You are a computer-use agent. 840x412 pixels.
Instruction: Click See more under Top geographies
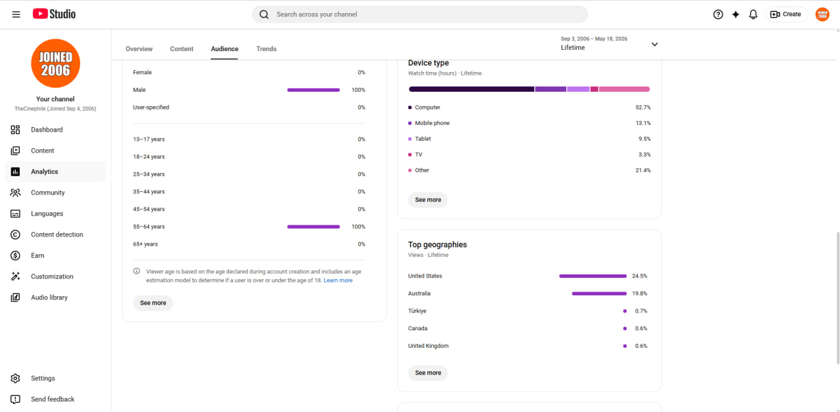428,373
